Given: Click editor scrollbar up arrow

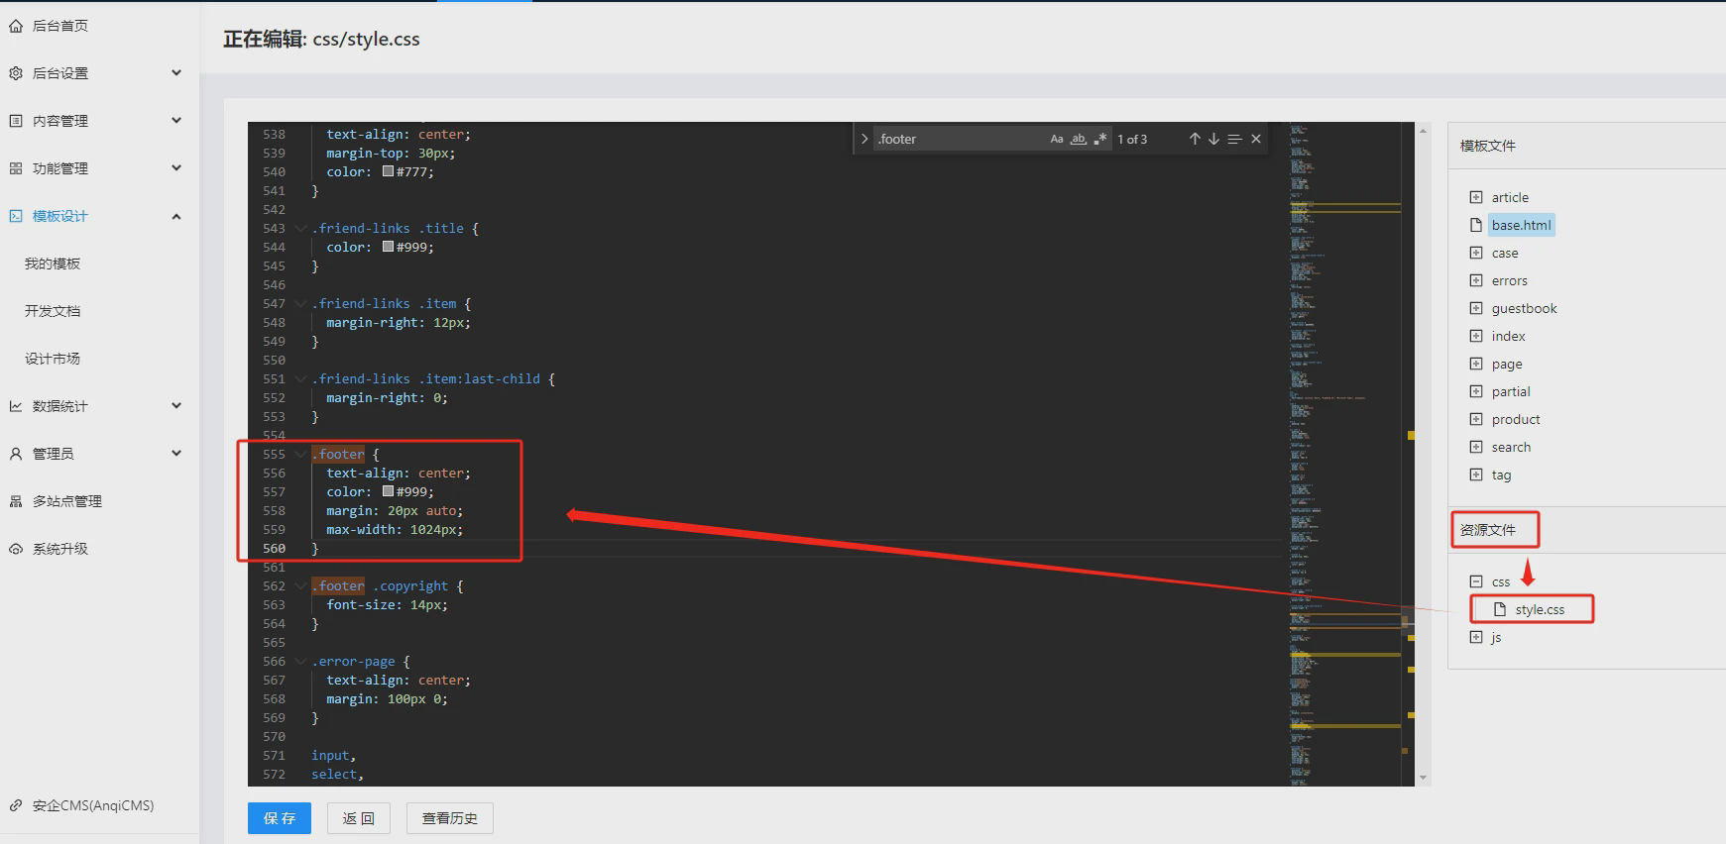Looking at the screenshot, I should point(1424,131).
